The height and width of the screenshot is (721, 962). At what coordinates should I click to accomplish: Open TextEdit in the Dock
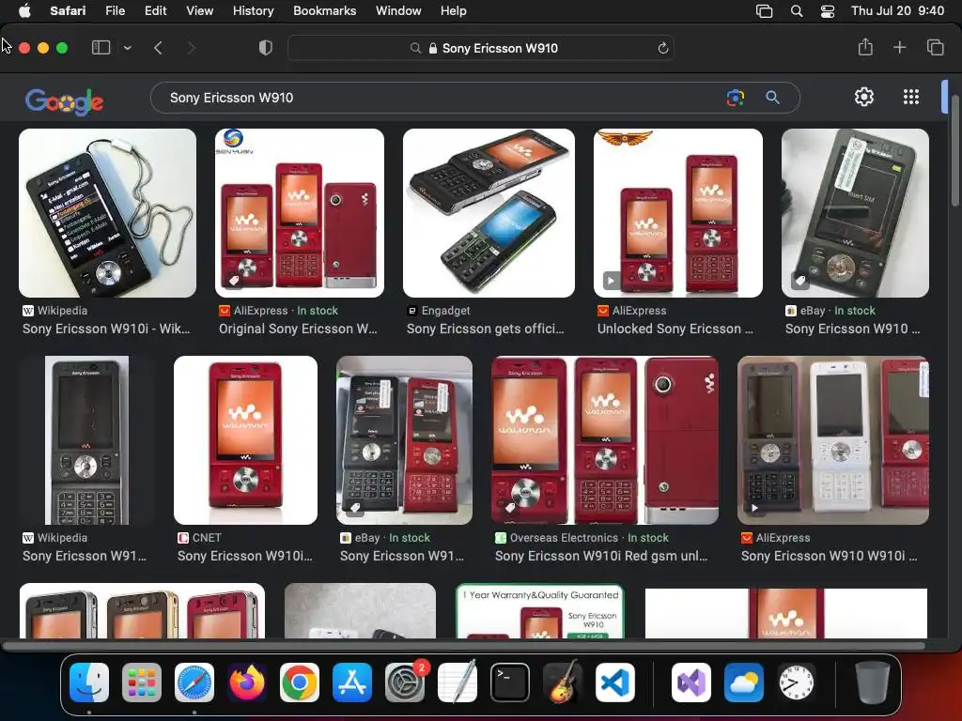458,683
